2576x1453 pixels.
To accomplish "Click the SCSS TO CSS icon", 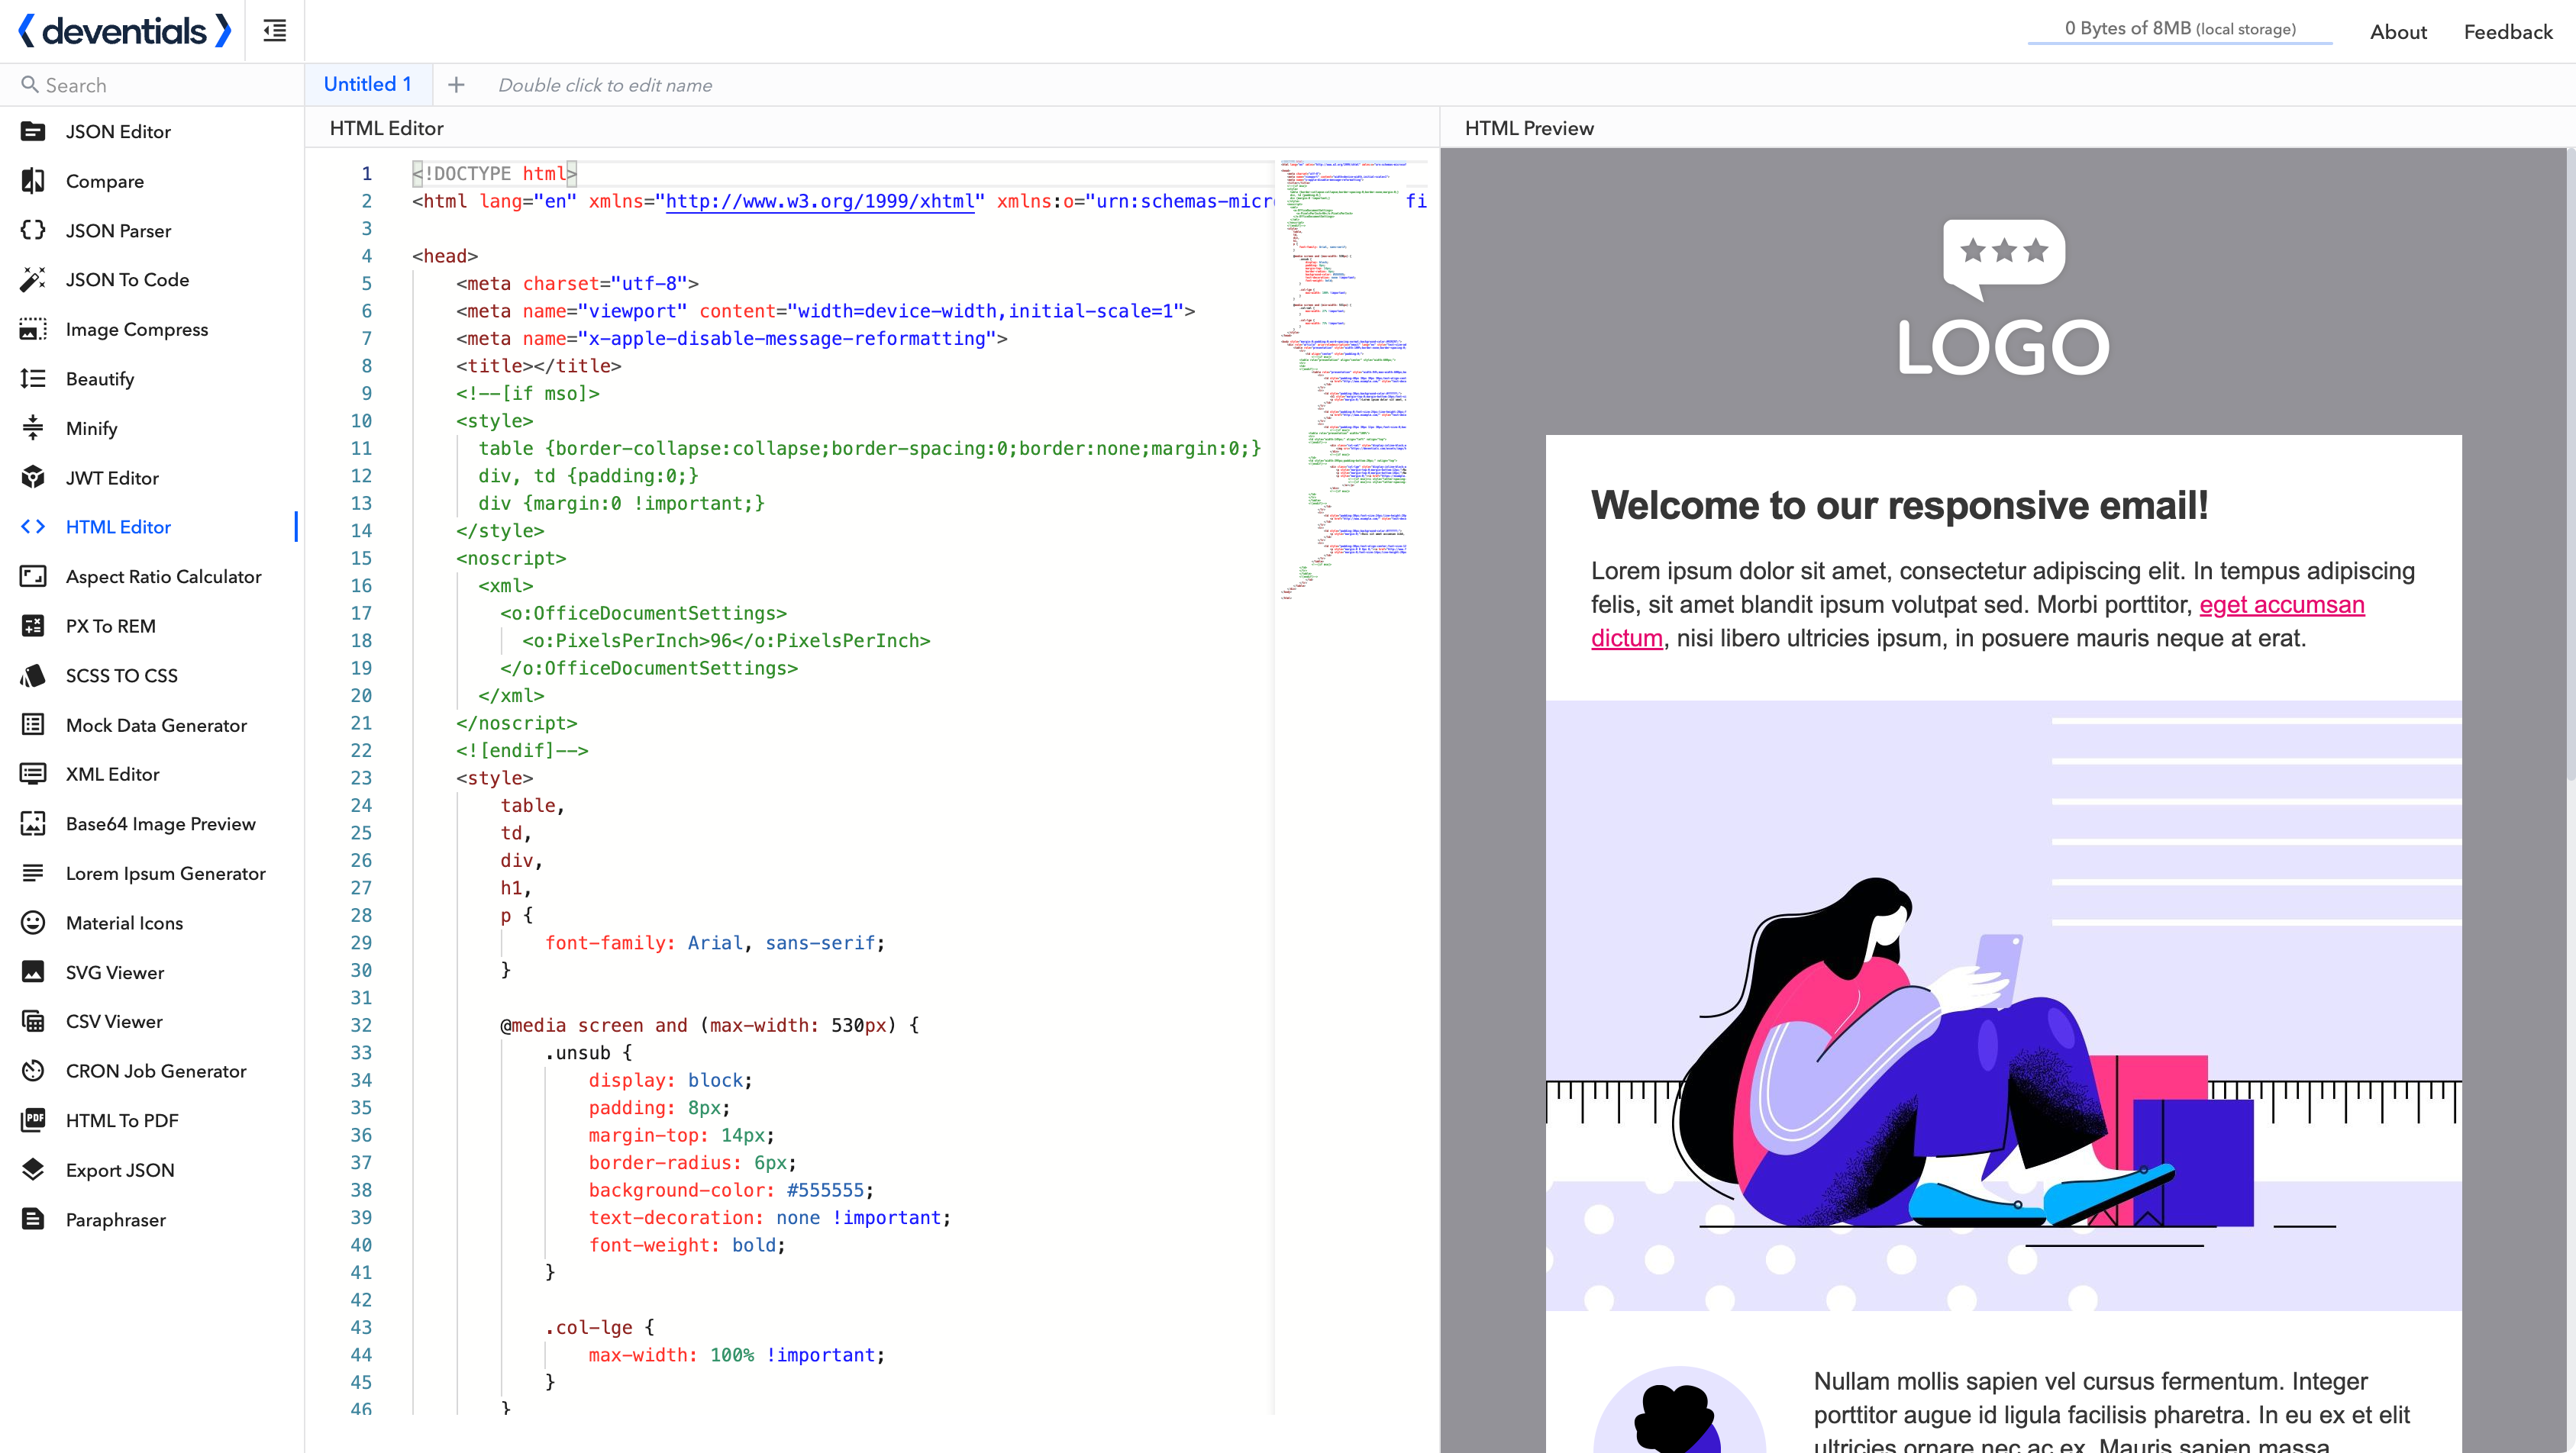I will [33, 675].
